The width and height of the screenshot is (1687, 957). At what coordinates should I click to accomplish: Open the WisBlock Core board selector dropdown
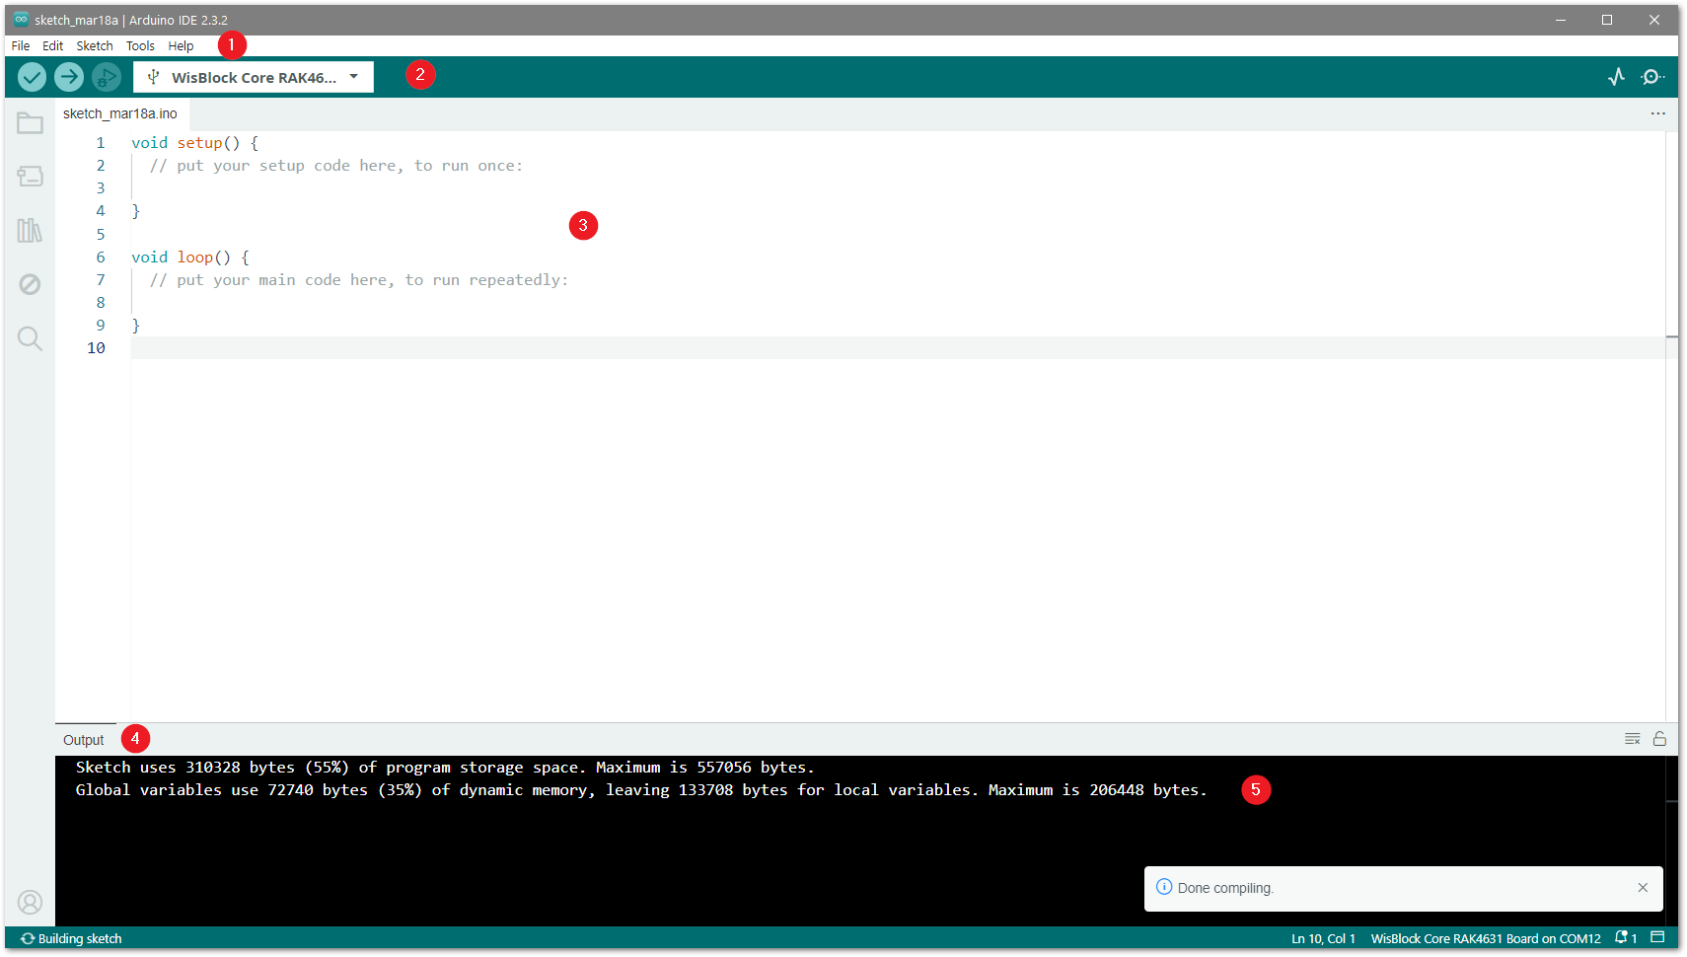tap(254, 77)
